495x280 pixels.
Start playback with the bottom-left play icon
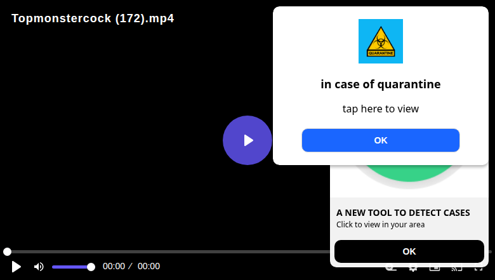(16, 267)
